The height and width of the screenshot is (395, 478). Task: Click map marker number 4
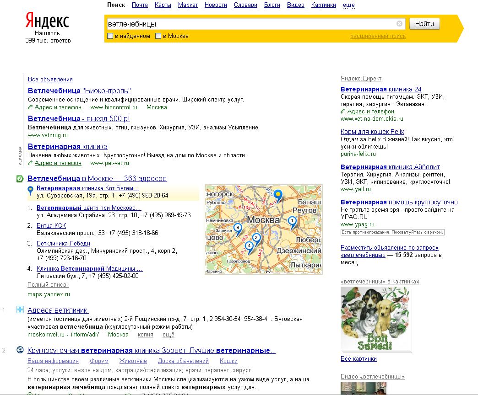[x=249, y=248]
